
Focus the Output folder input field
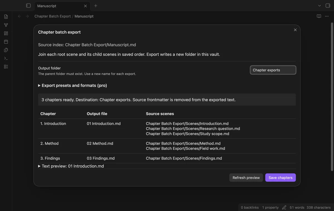point(273,70)
